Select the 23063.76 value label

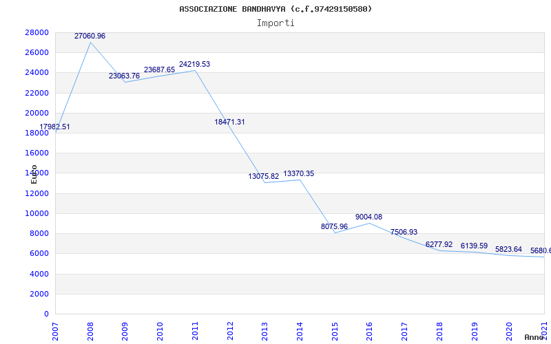[x=124, y=76]
